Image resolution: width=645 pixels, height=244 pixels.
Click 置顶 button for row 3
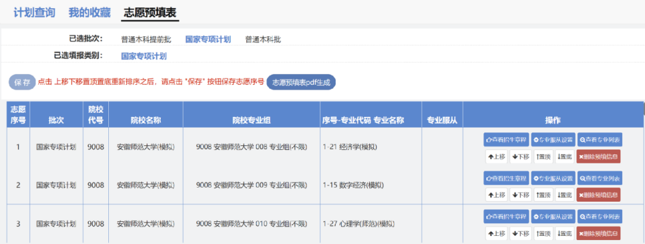point(543,233)
